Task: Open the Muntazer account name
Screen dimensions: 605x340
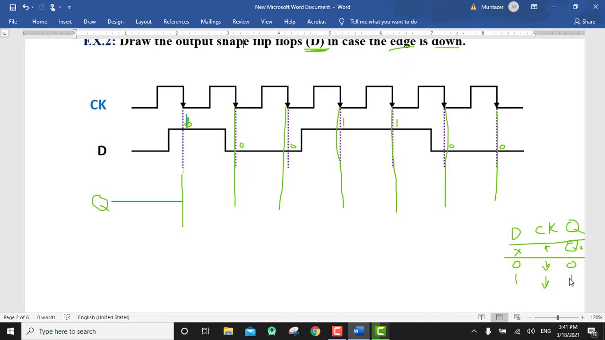Action: pyautogui.click(x=493, y=7)
